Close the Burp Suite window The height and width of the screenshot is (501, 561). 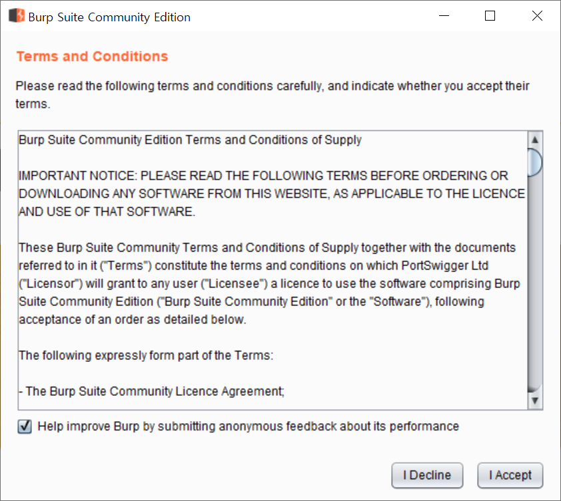point(537,16)
